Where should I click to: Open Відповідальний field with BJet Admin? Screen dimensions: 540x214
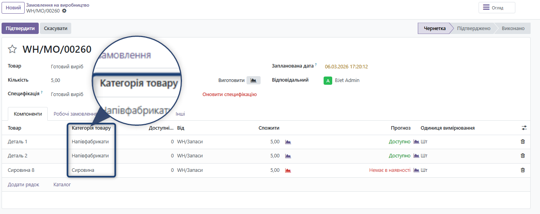point(347,80)
